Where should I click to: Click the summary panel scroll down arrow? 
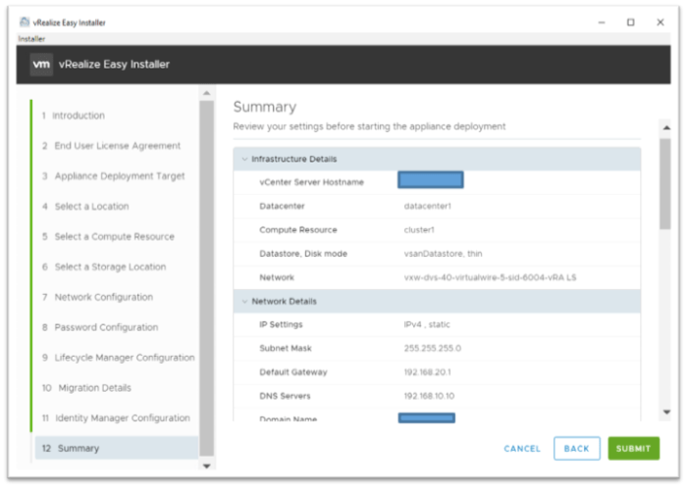665,413
